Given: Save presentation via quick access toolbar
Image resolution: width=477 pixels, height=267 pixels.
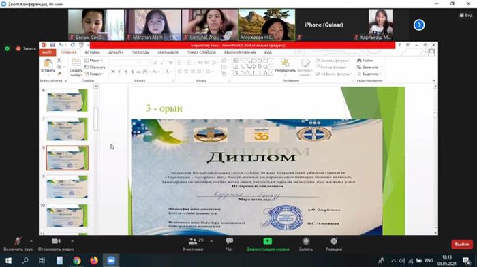Looking at the screenshot, I should (52, 45).
